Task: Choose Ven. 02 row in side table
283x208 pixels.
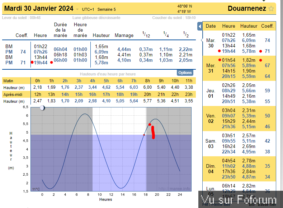Action: (211, 118)
